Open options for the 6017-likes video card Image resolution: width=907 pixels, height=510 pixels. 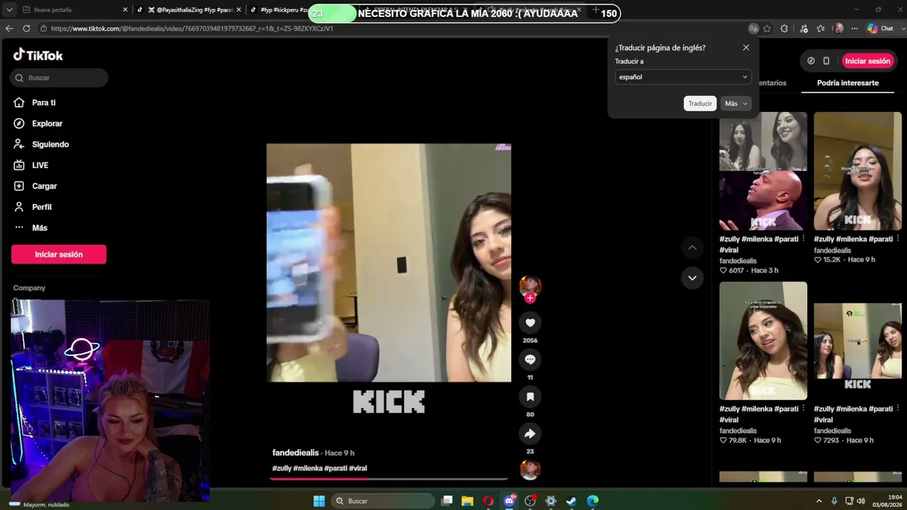804,239
